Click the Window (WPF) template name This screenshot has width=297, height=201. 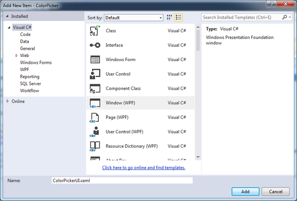(x=120, y=103)
